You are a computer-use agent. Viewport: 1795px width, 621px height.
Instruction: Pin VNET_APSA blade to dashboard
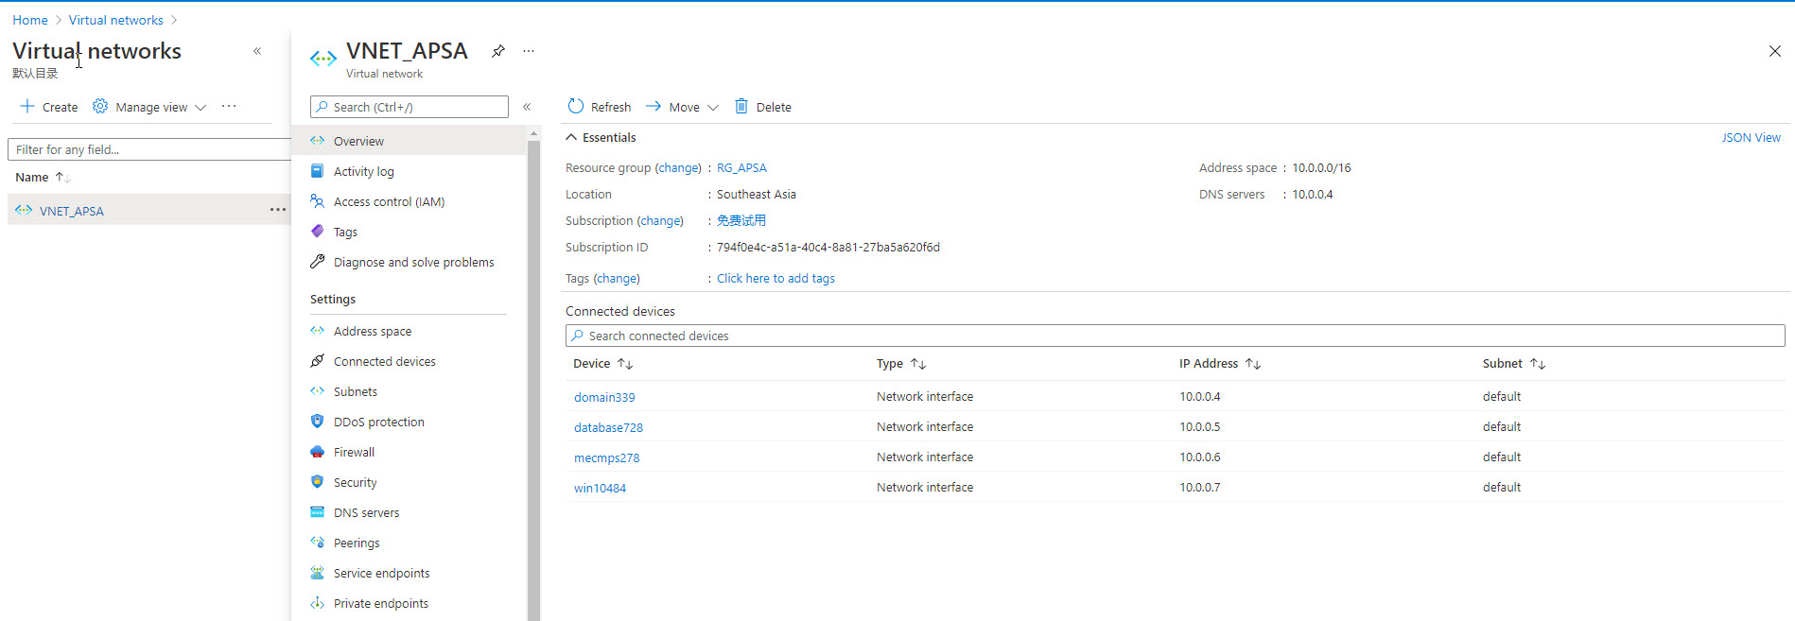[x=498, y=51]
